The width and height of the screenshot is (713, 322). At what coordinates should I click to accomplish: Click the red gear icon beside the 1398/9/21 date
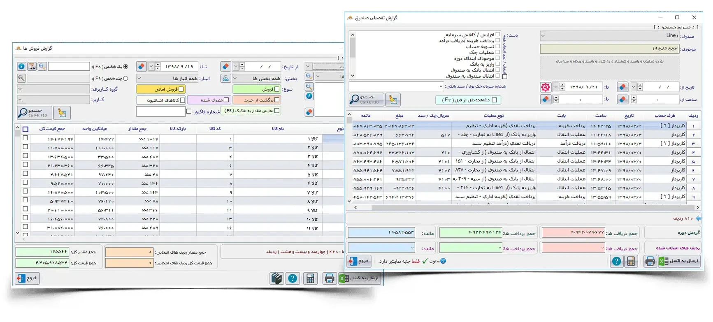(546, 87)
